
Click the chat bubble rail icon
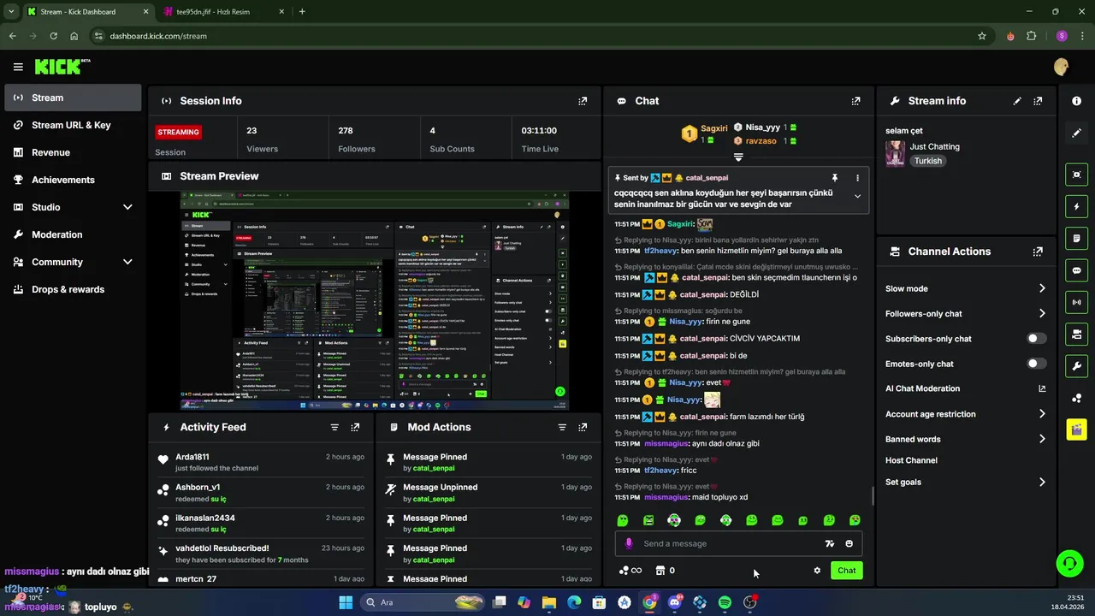click(1076, 270)
